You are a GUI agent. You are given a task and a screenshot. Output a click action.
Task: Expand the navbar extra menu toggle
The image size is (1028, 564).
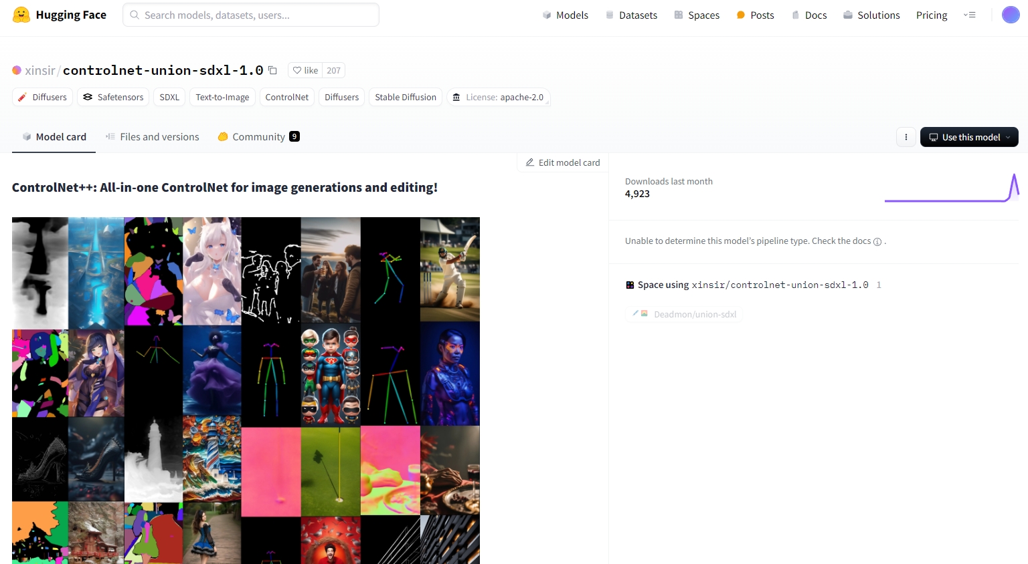(x=970, y=15)
